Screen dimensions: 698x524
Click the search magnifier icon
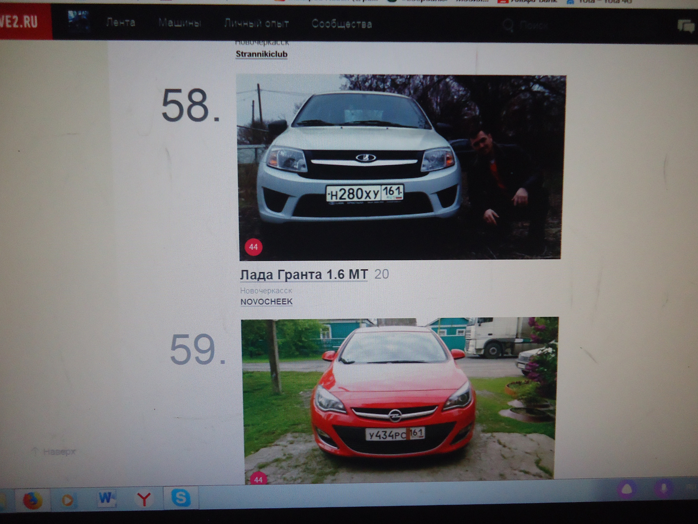(x=508, y=25)
